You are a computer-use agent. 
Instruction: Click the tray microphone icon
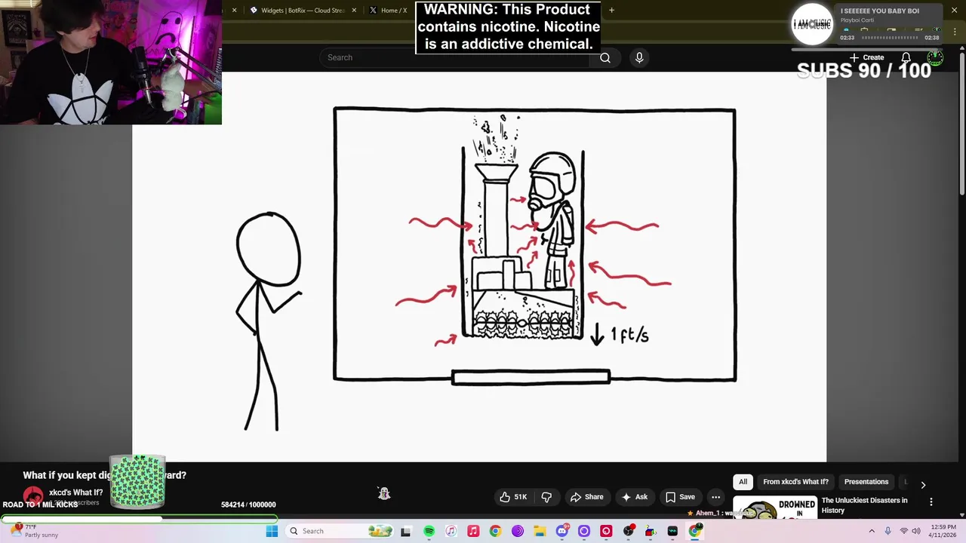pyautogui.click(x=888, y=531)
